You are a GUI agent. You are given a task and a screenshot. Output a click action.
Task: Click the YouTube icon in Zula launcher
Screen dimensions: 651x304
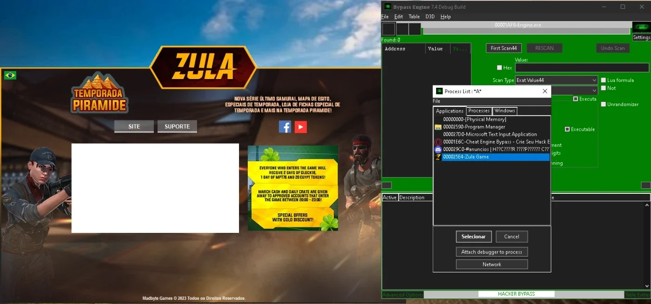click(x=301, y=127)
